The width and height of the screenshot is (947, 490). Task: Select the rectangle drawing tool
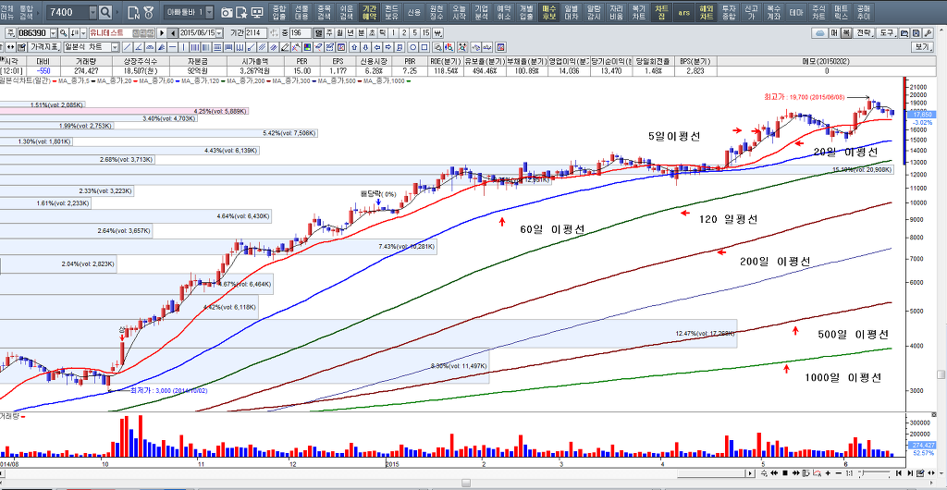424,46
